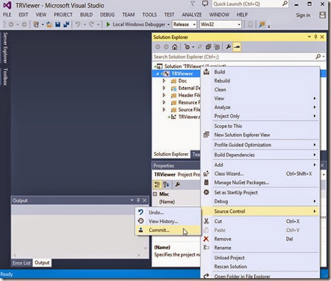Expand the Source Files folder
Image resolution: width=331 pixels, height=281 pixels.
pos(164,110)
